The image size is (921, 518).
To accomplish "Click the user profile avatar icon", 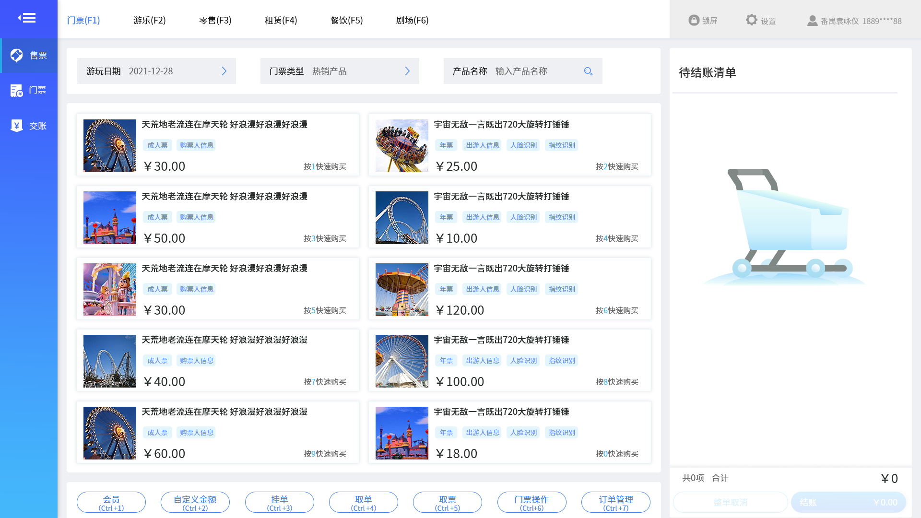I will (812, 21).
